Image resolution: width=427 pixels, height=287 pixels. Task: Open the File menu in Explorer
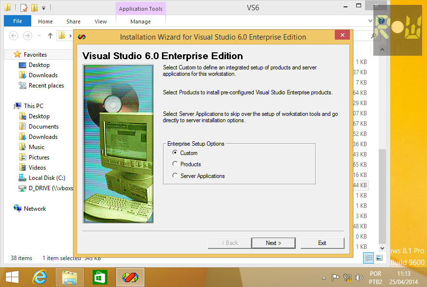(x=18, y=21)
